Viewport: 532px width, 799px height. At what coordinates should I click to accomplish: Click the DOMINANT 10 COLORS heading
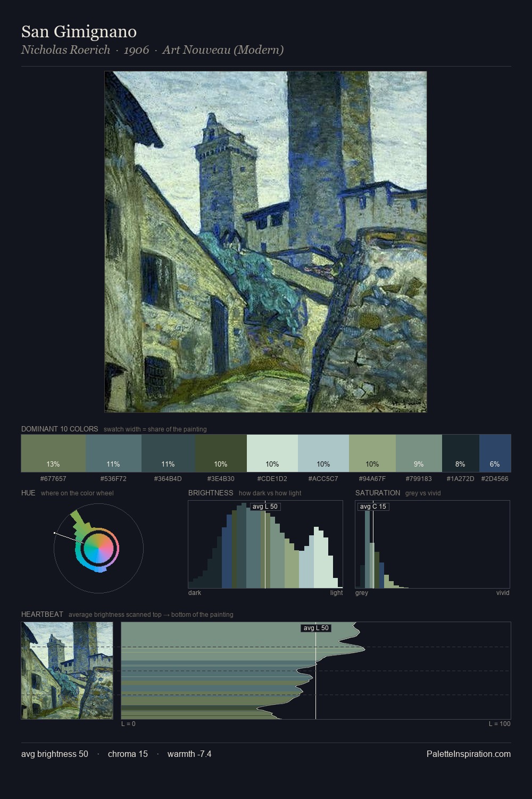(x=60, y=429)
